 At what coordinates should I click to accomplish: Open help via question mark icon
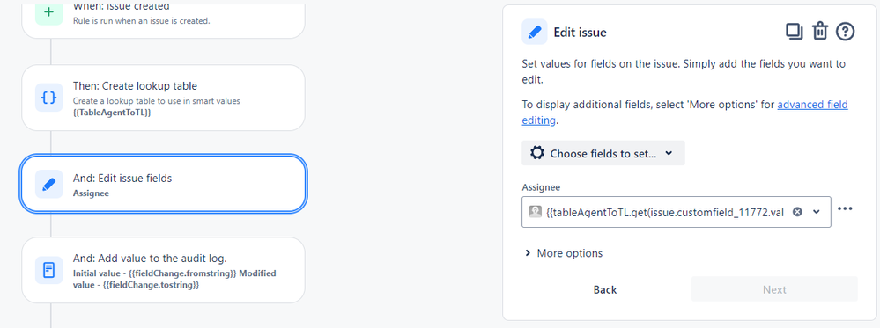point(845,32)
